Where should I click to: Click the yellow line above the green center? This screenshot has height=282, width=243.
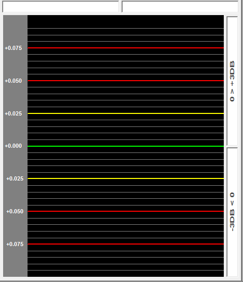[126, 113]
